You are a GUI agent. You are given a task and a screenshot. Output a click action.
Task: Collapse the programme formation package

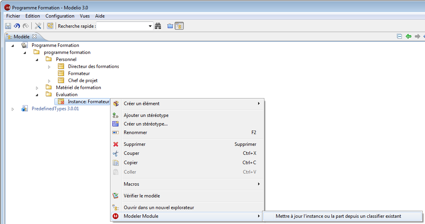click(25, 53)
